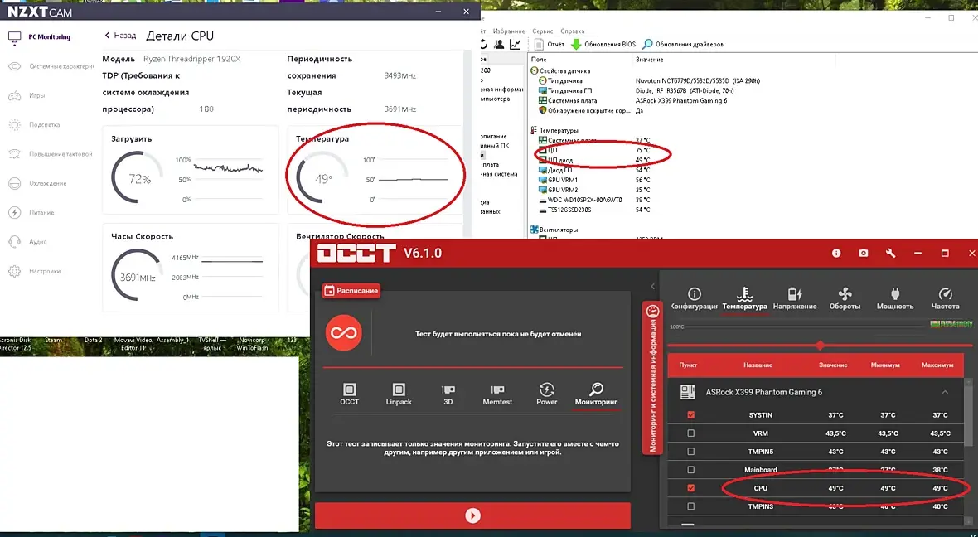
Task: Open the OCCT info (i) icon
Action: coord(835,253)
